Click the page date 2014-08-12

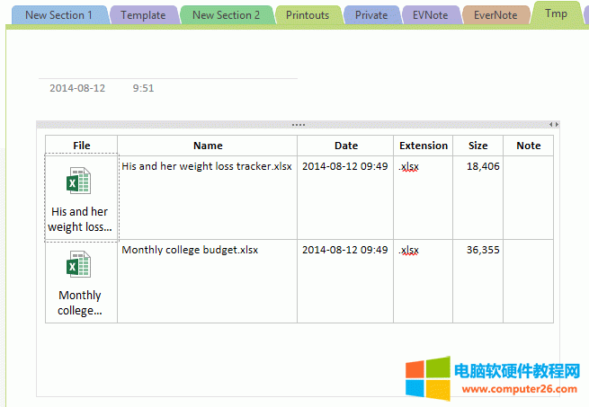77,88
